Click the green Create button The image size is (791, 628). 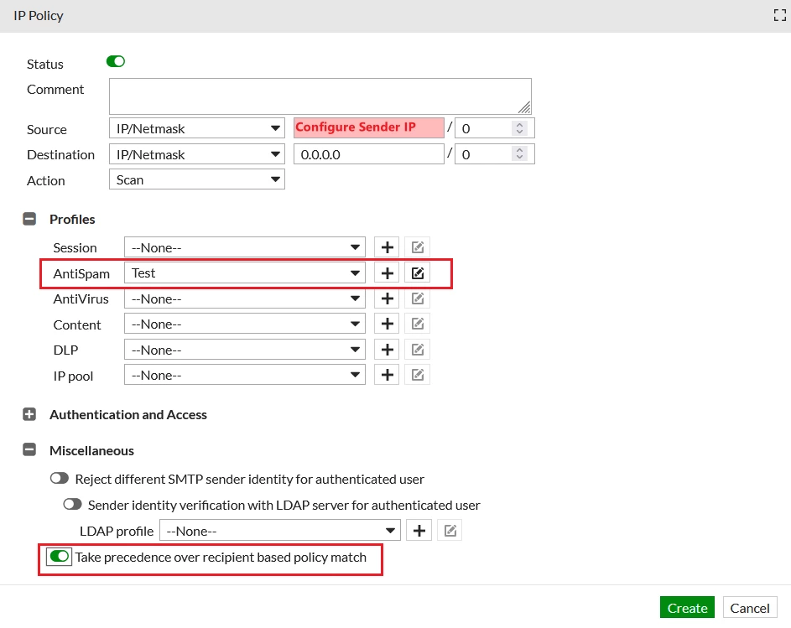pyautogui.click(x=687, y=608)
